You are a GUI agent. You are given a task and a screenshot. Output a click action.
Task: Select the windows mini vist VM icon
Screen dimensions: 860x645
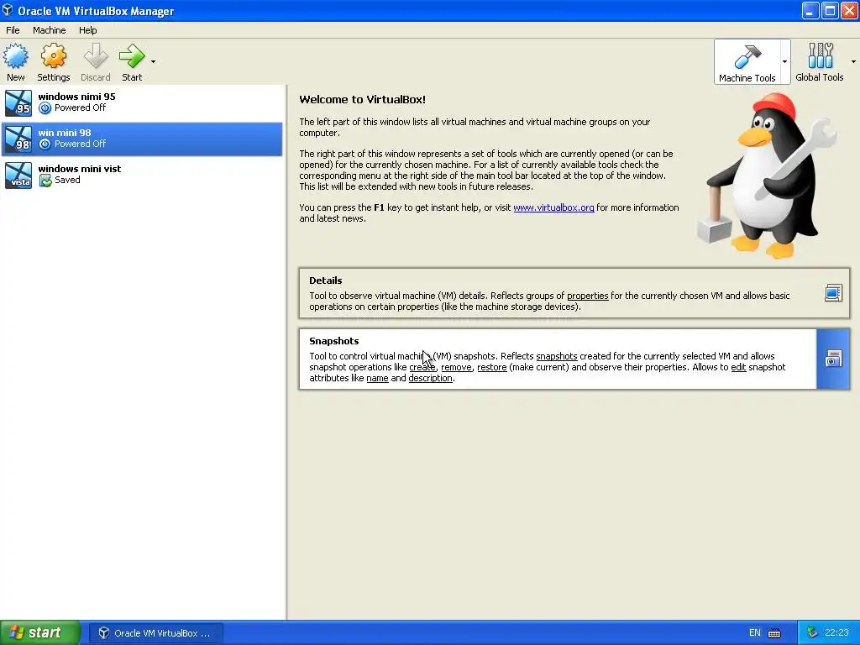[18, 175]
